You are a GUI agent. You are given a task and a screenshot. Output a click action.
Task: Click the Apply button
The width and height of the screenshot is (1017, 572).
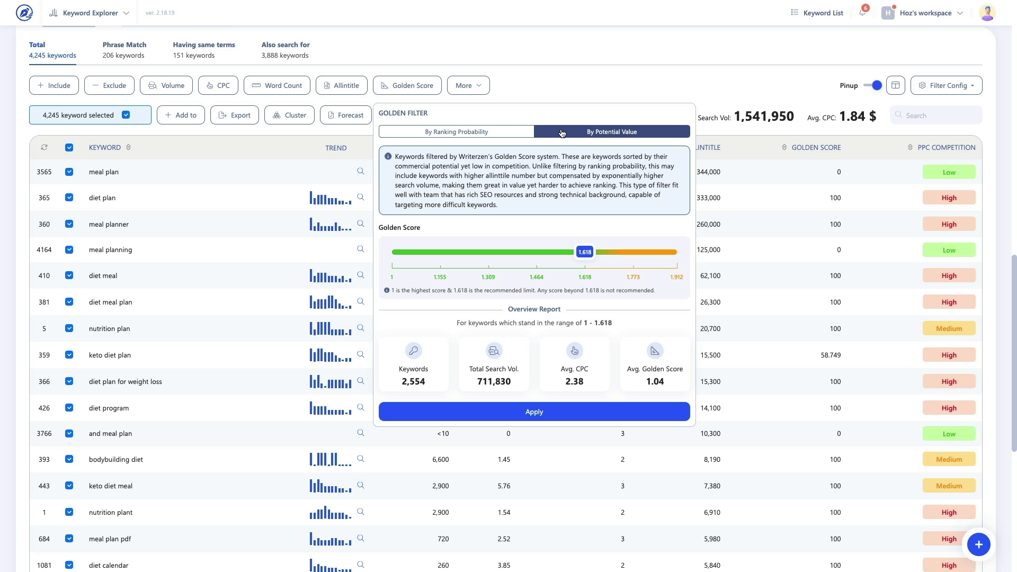[x=534, y=412]
